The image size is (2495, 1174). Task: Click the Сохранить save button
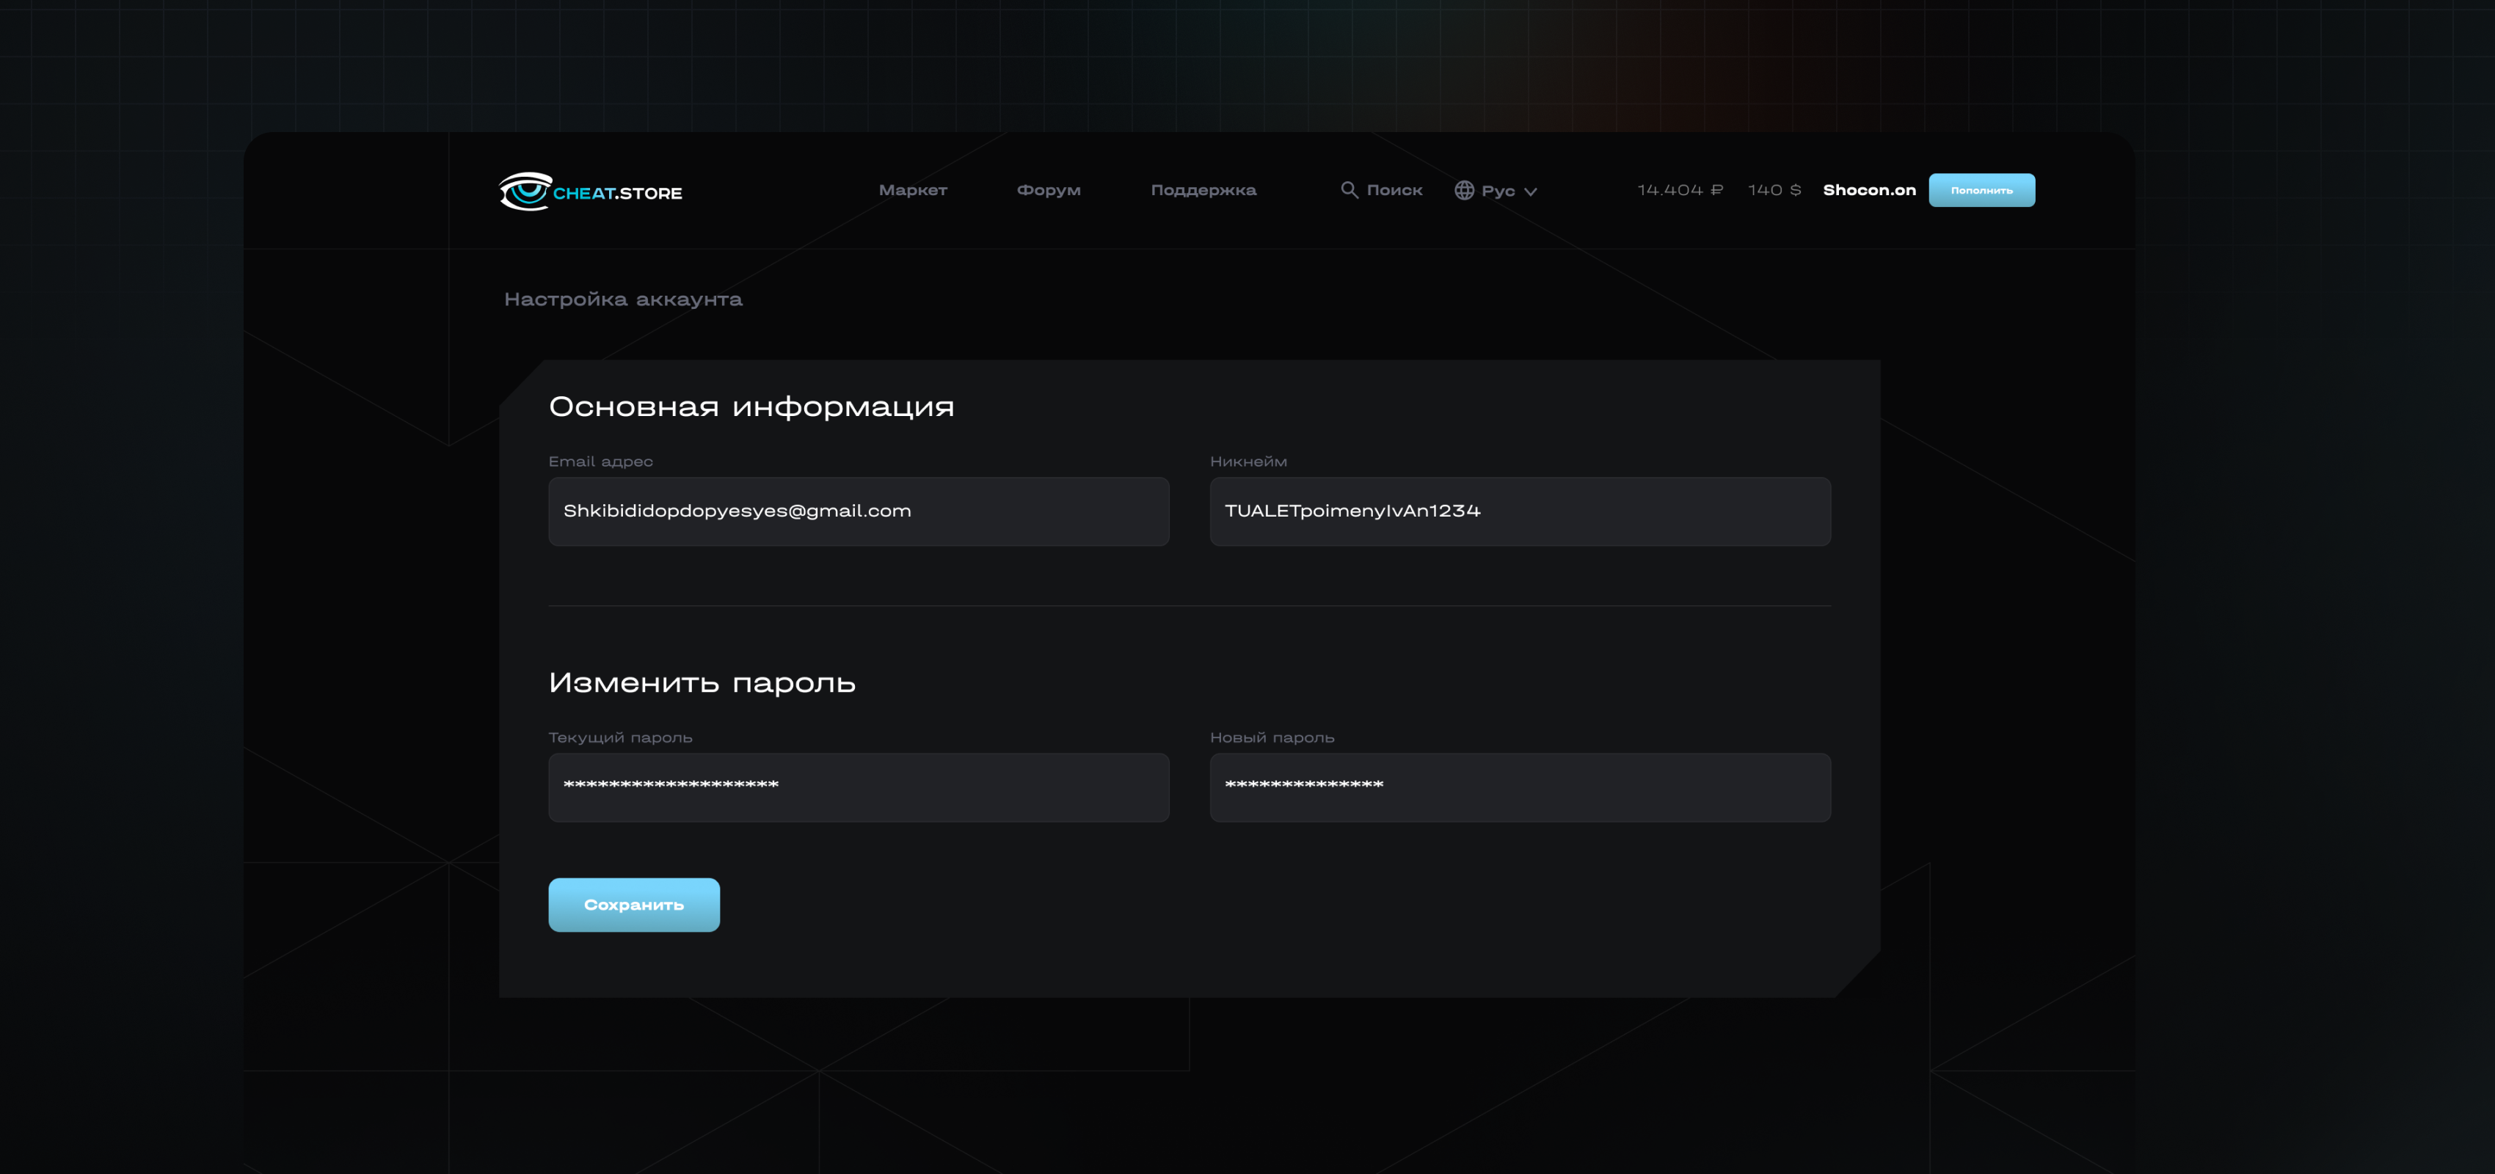pos(633,905)
